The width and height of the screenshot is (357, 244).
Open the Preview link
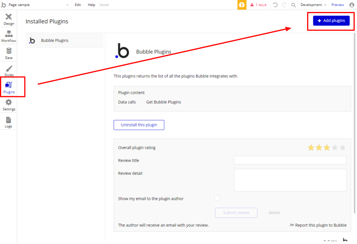338,5
